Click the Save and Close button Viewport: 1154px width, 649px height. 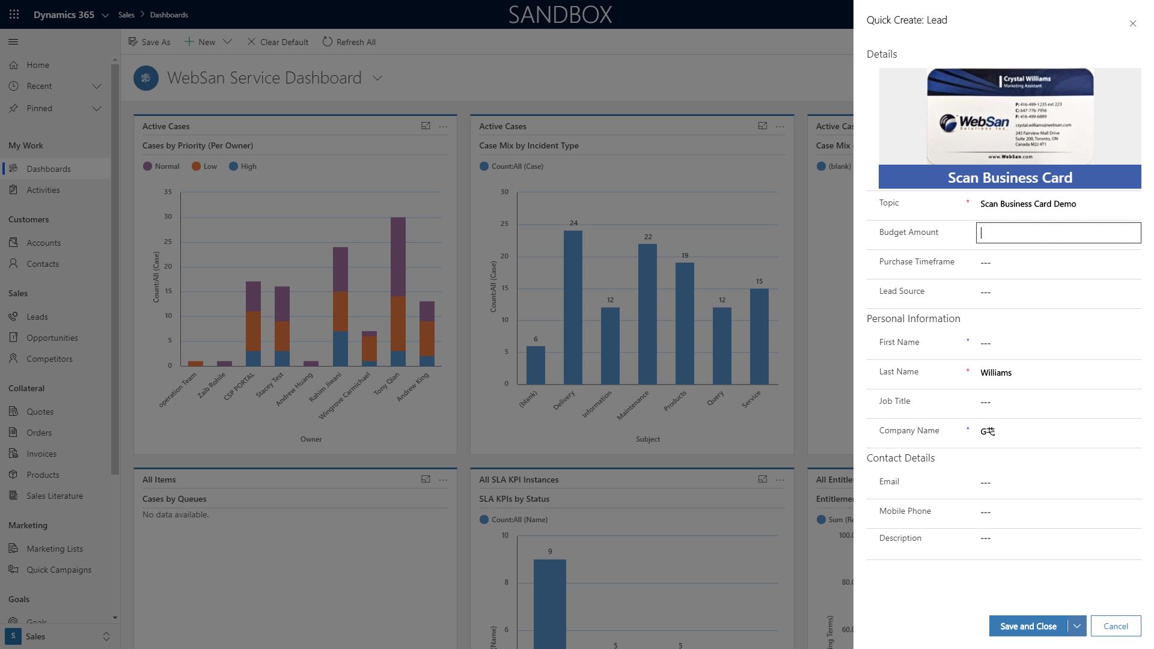[1028, 626]
